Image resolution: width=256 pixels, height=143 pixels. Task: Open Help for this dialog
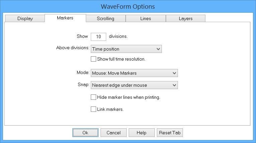(141, 133)
